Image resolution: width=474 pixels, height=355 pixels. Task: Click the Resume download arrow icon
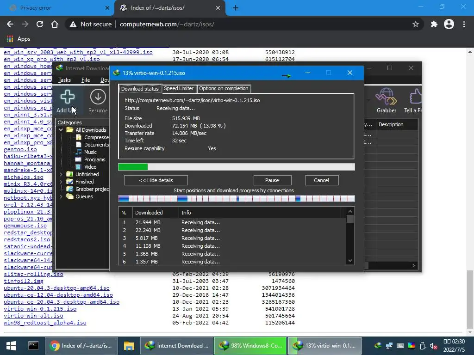(98, 97)
